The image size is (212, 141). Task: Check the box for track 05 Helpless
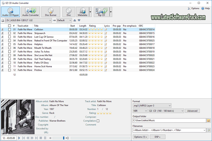[x=9, y=44]
